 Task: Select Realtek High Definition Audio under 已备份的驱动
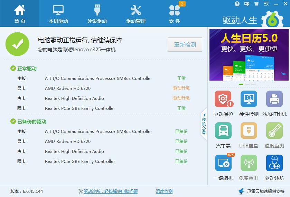pos(74,151)
